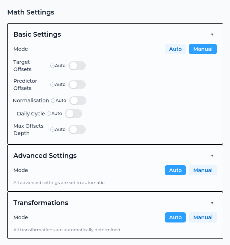Click the info icon beside Predictor Offsets

(x=52, y=85)
